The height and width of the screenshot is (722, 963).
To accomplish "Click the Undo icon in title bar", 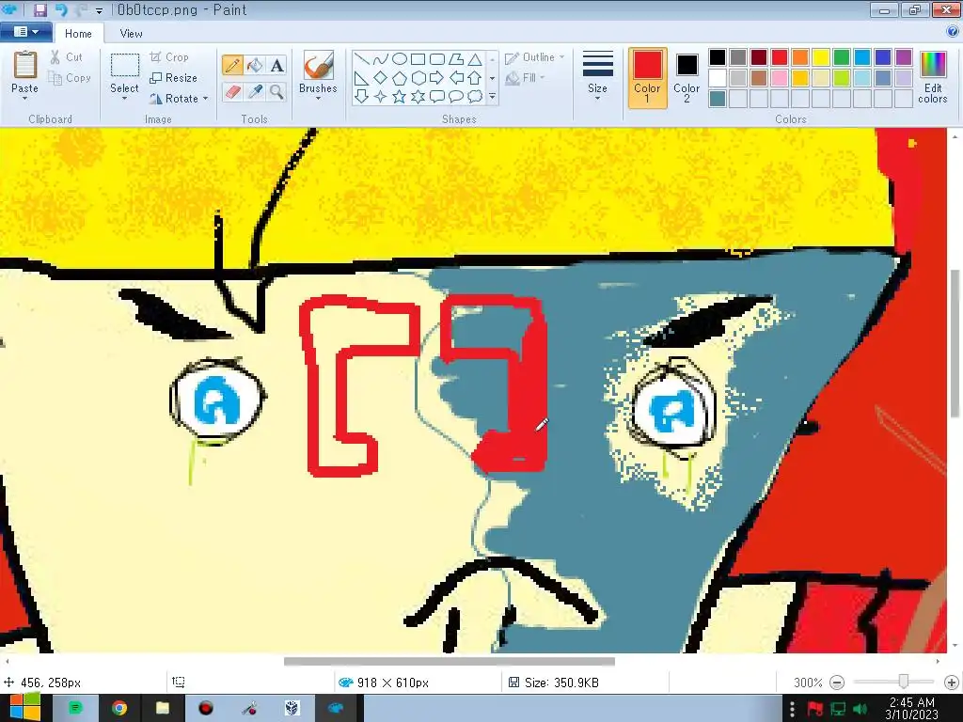I will 61,9.
